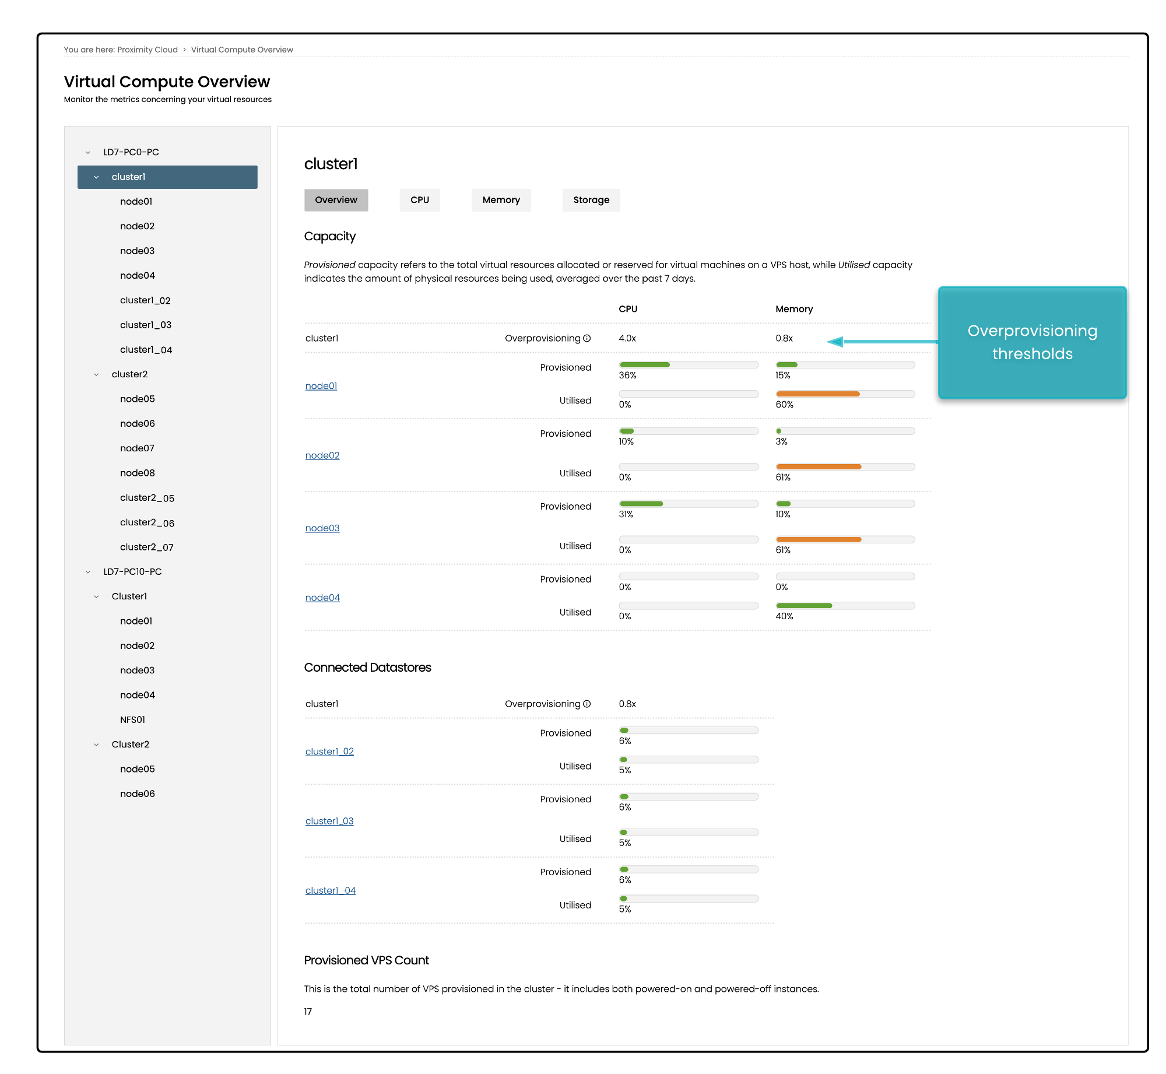This screenshot has width=1166, height=1074.
Task: Collapse the cluster2 tree chevron
Action: pyautogui.click(x=96, y=374)
